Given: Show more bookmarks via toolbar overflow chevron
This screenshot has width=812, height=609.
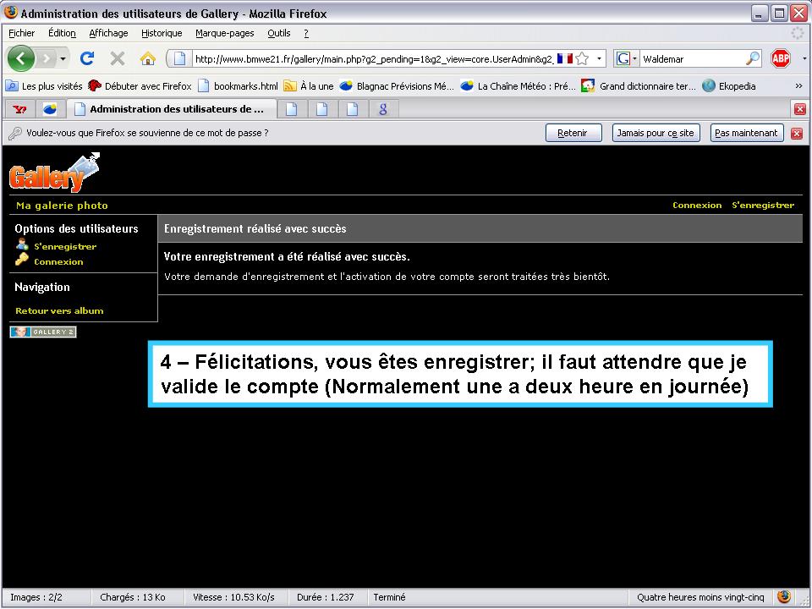Looking at the screenshot, I should click(798, 85).
